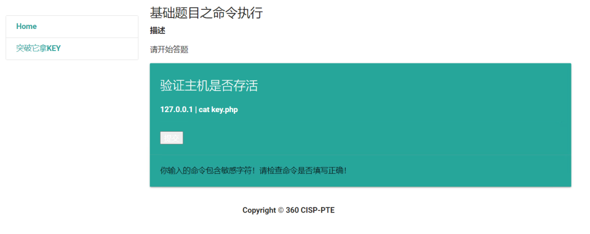Click the KEY word in sidebar link
Screen dimensions: 590x234
point(54,49)
